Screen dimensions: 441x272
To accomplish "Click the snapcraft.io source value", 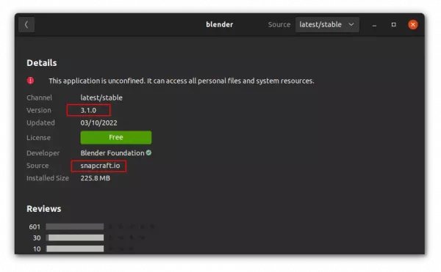I will pyautogui.click(x=100, y=166).
